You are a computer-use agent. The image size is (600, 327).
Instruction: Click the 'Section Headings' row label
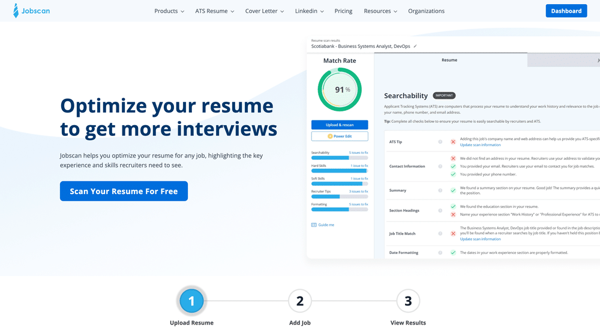404,210
